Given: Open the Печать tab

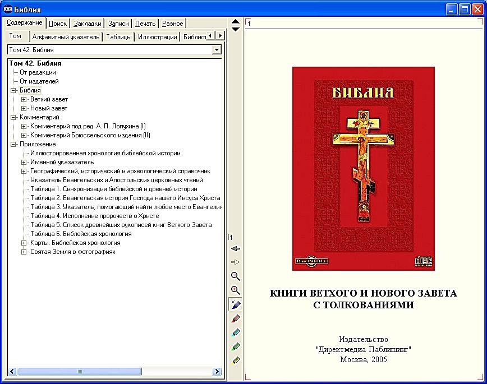Looking at the screenshot, I should tap(145, 24).
